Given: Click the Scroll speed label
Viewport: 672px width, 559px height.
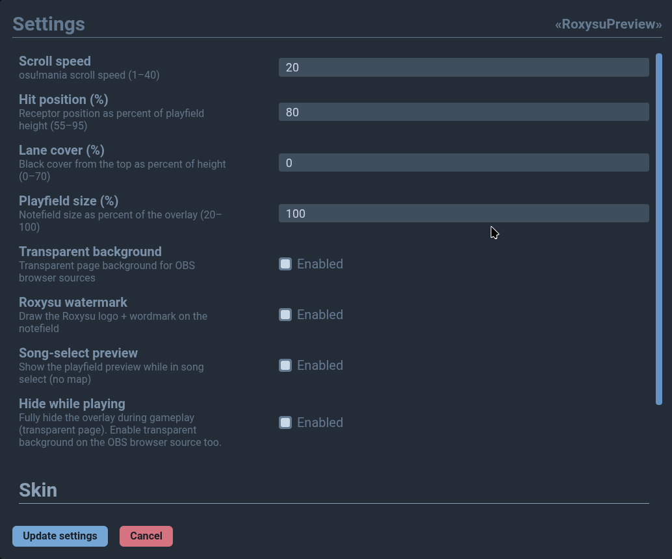Looking at the screenshot, I should [x=55, y=61].
